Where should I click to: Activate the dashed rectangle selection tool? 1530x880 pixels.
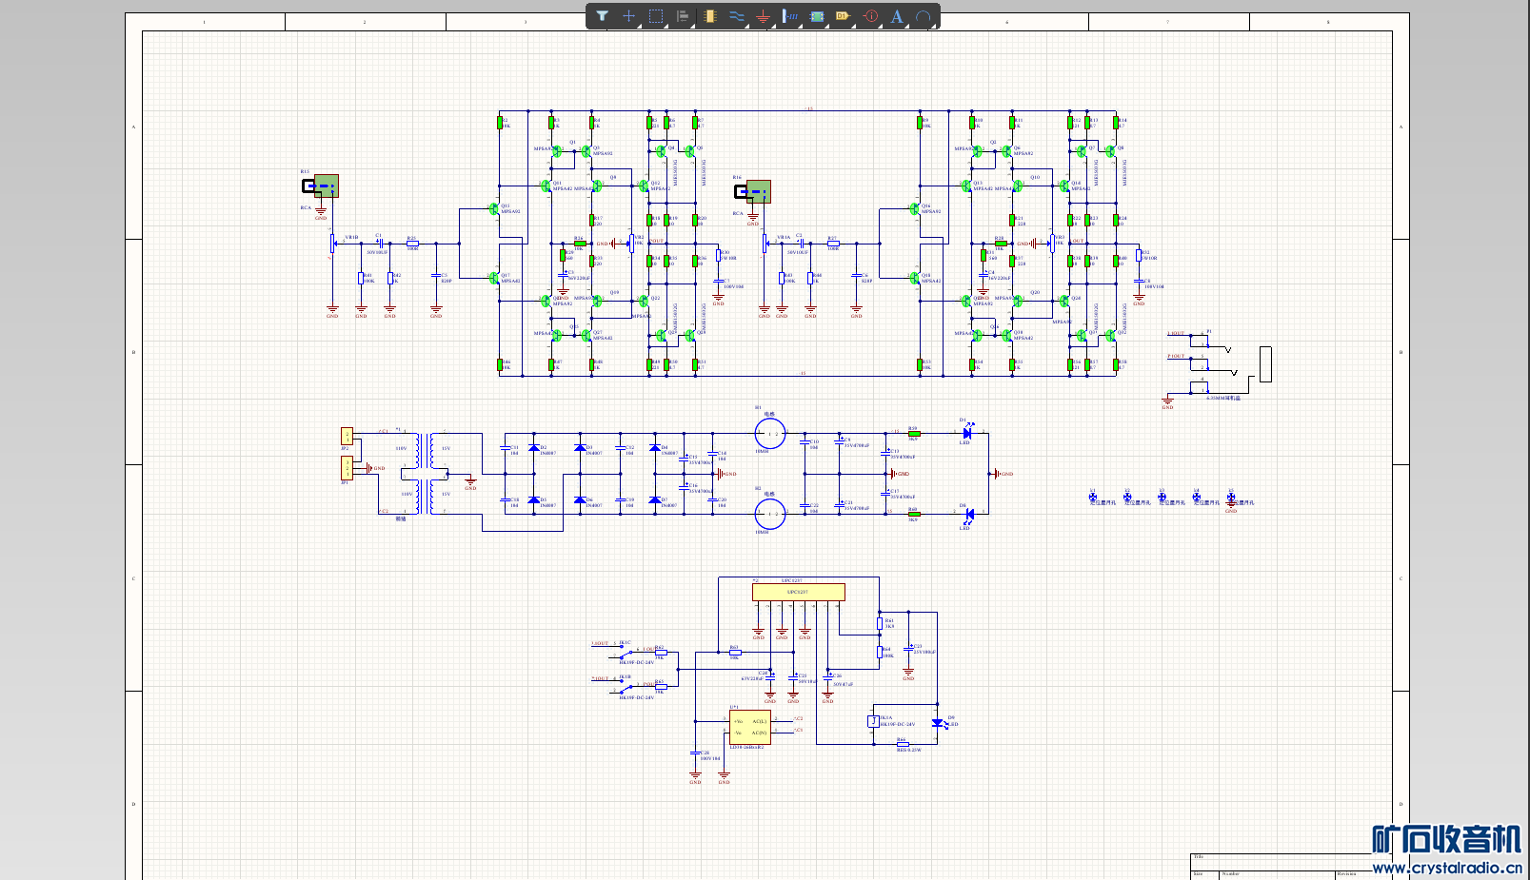click(x=656, y=16)
